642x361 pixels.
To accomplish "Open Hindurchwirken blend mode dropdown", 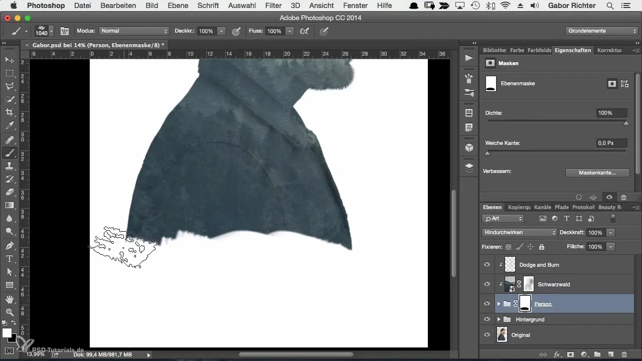I will (520, 233).
